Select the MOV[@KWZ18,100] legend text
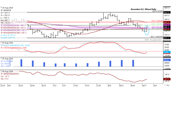Image resolution: width=171 pixels, height=128 pixels. 15,30
